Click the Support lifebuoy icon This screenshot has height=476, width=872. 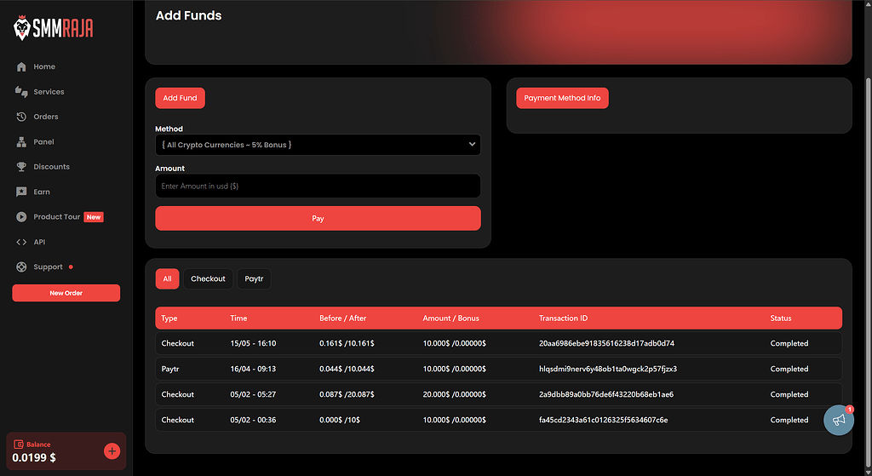coord(21,267)
